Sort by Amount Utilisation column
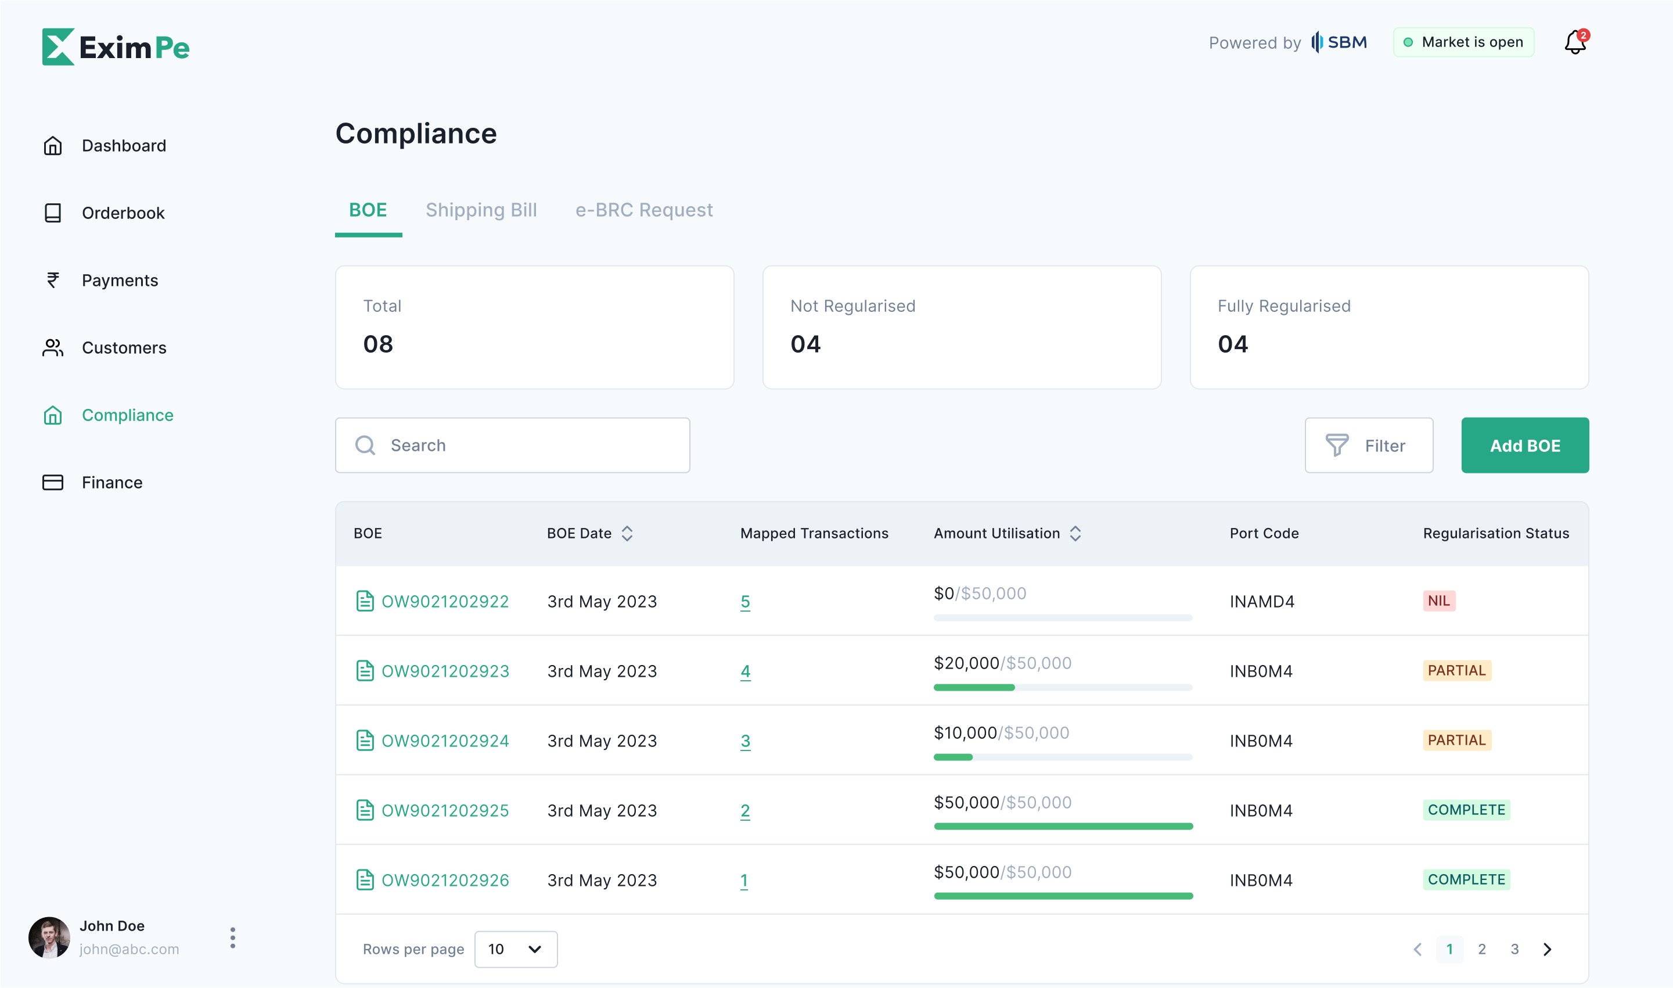 [1075, 533]
